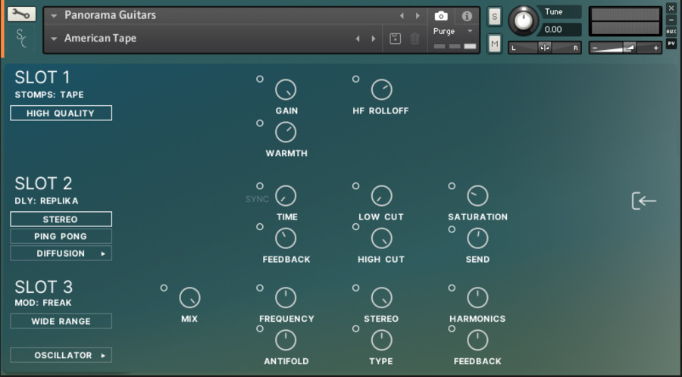Open the OSCILLATOR dropdown menu

click(61, 355)
